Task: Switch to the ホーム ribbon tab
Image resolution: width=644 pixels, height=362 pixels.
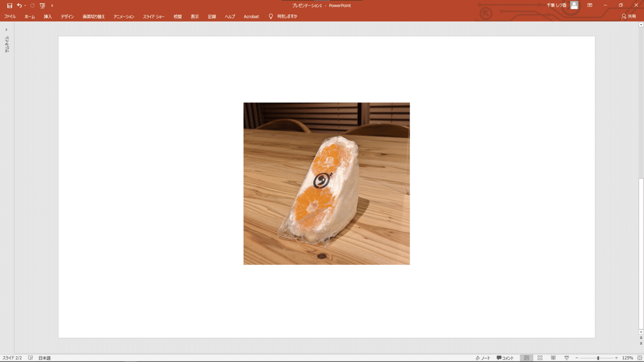Action: [30, 17]
